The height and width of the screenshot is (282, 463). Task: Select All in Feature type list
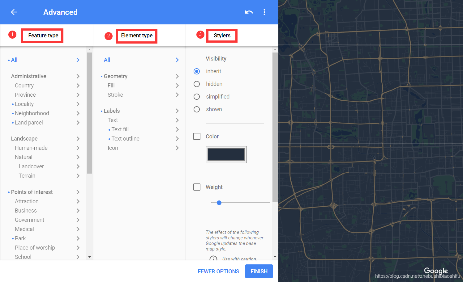[14, 60]
